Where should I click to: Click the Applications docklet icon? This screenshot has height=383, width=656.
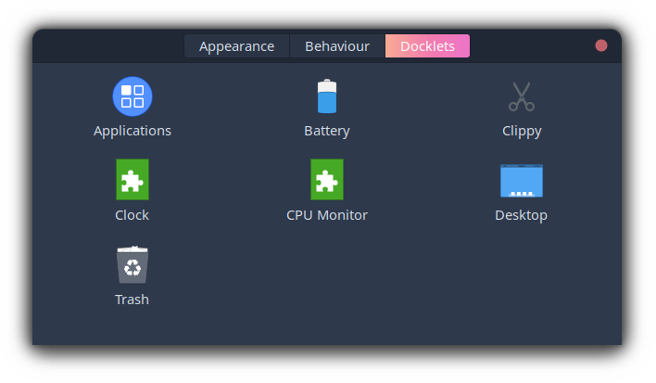tap(132, 96)
